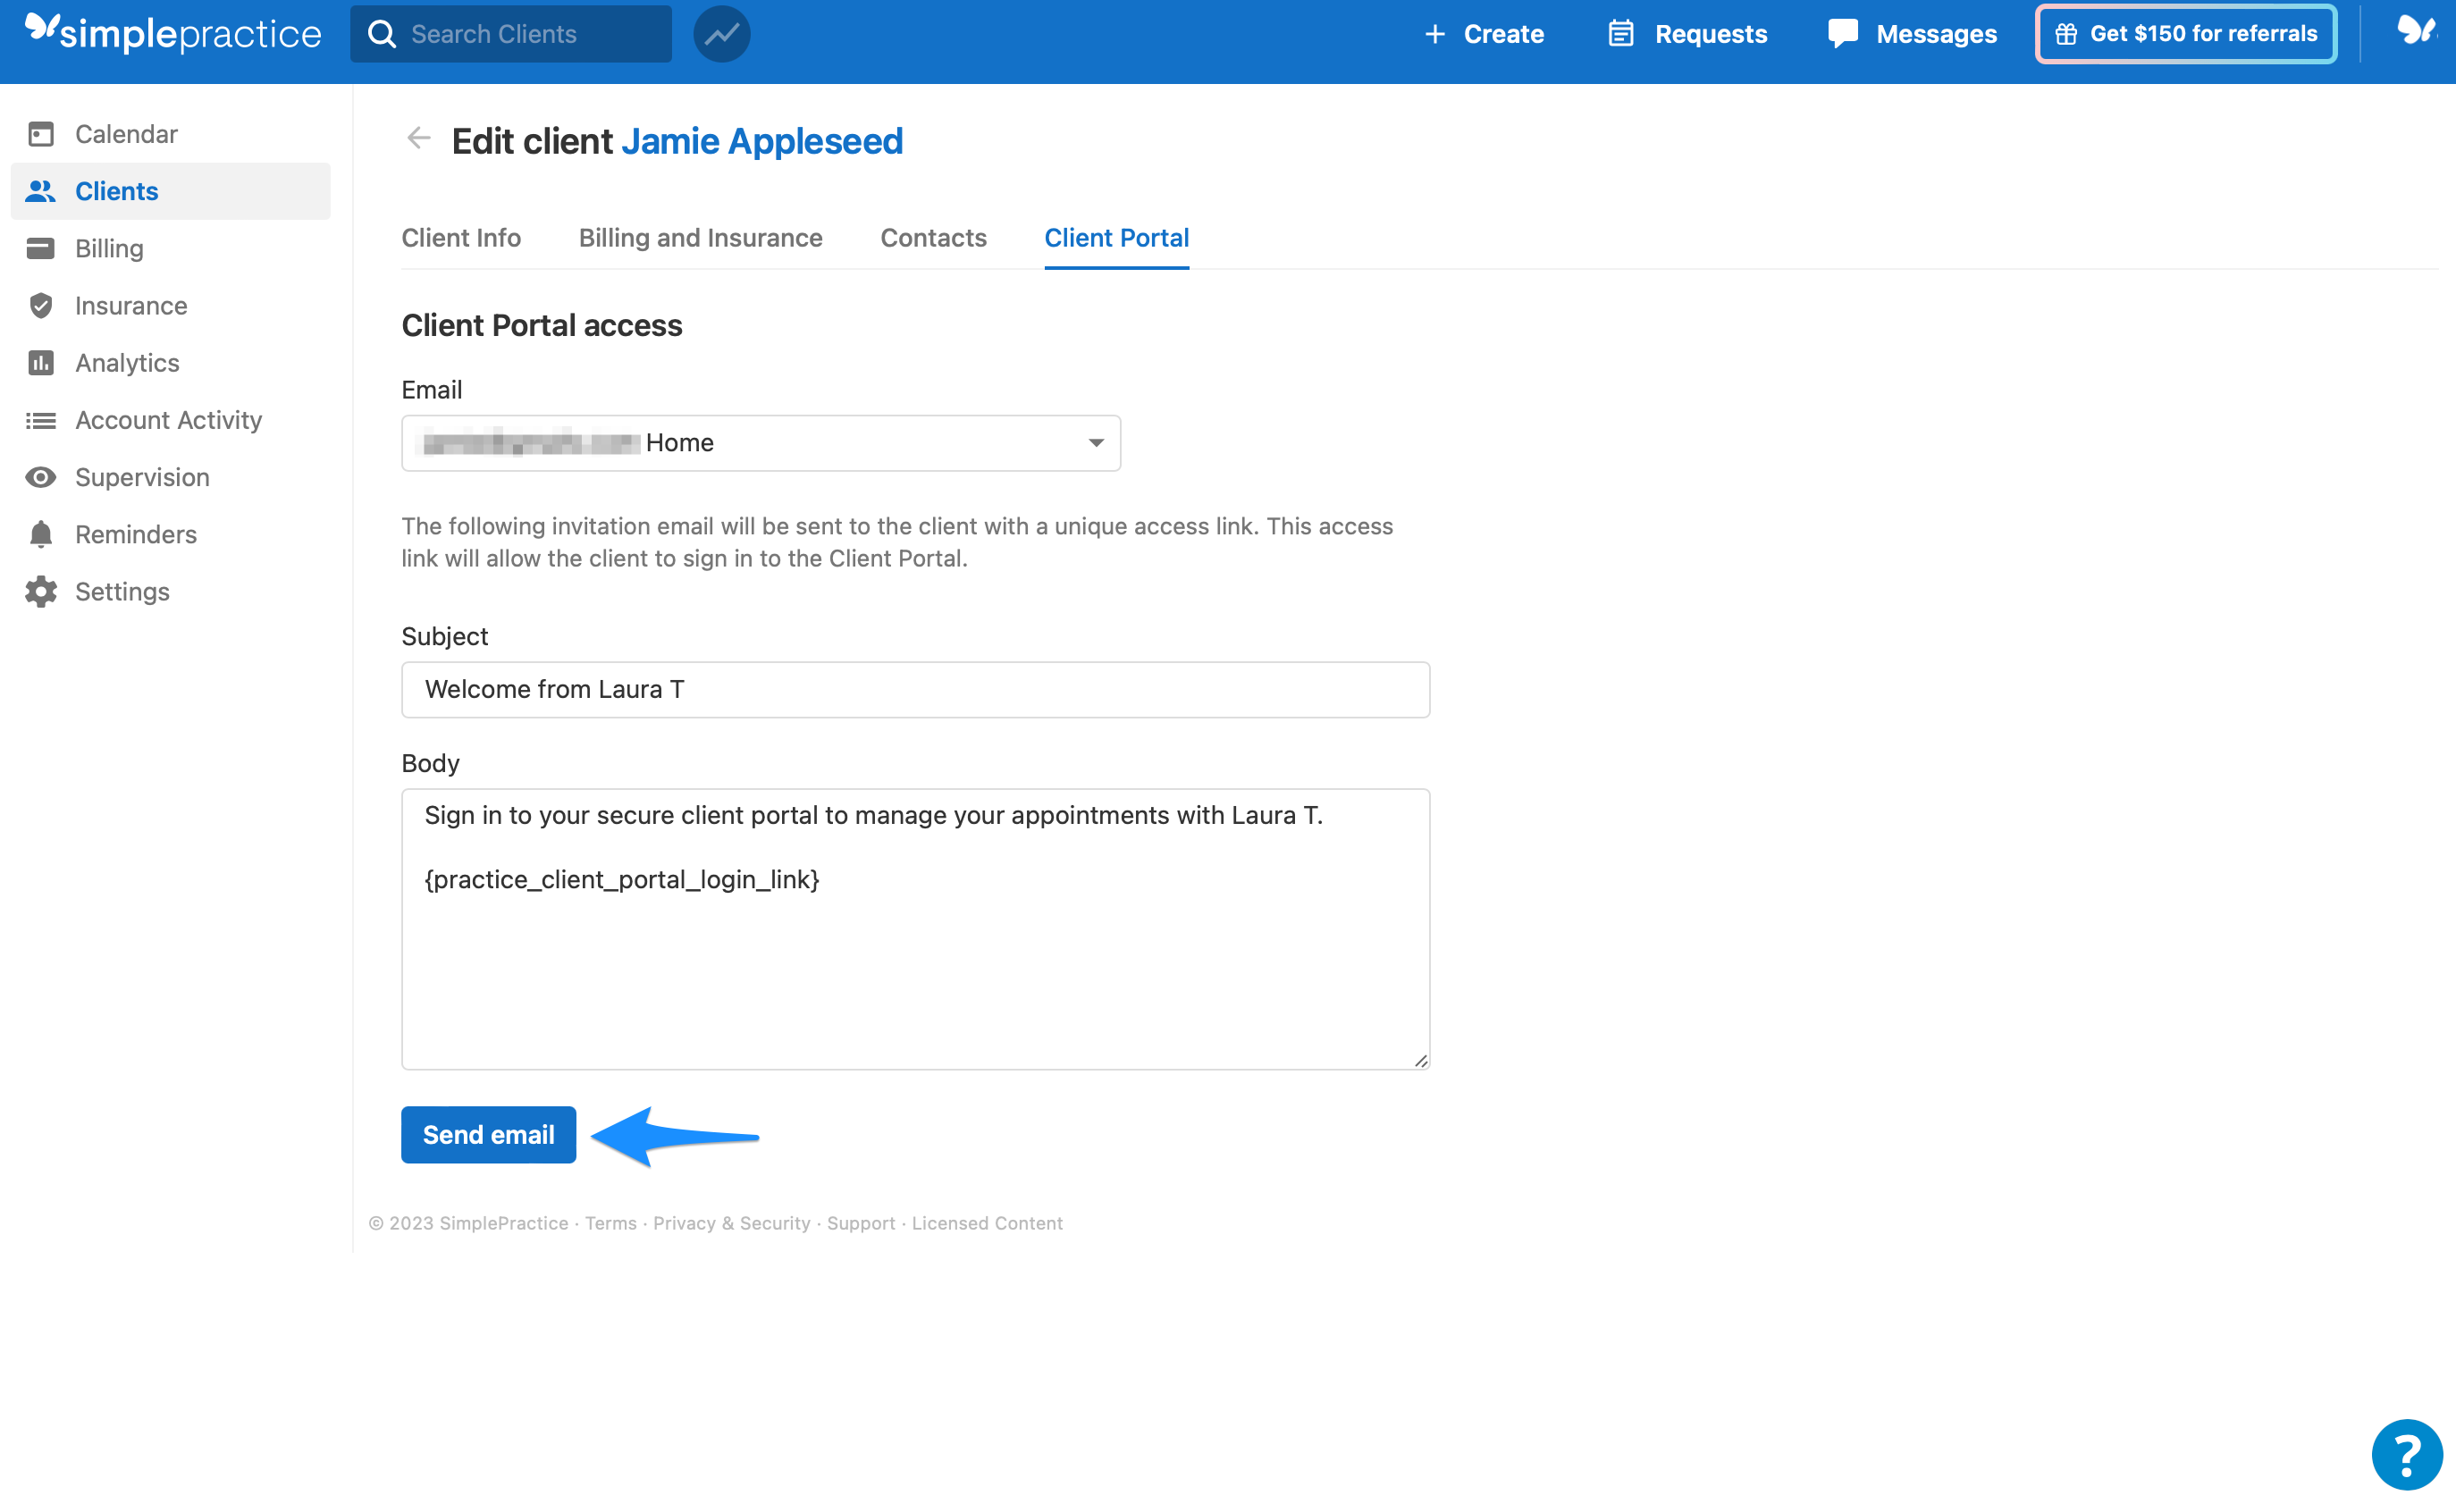The width and height of the screenshot is (2456, 1512).
Task: Click the Insurance shield icon
Action: (41, 305)
